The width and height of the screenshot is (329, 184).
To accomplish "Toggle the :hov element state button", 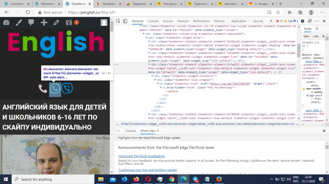I will (x=306, y=36).
